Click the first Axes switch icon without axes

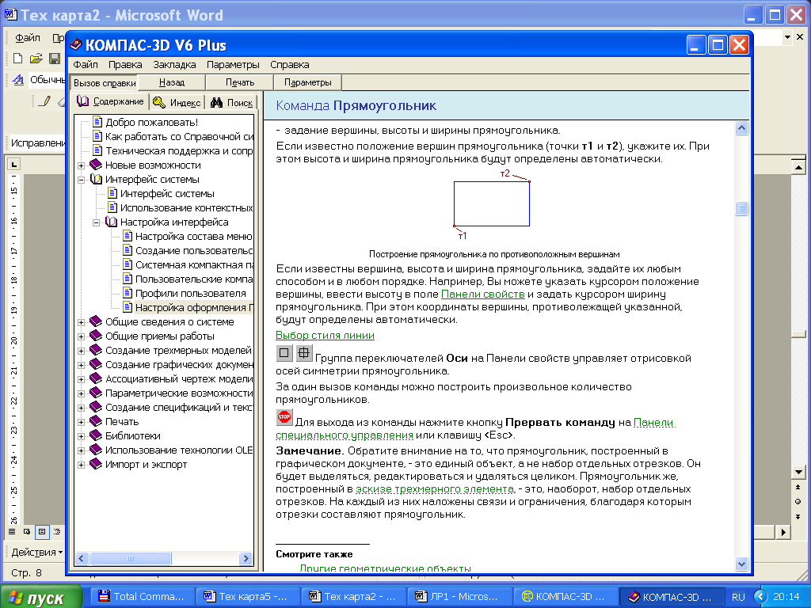tap(284, 353)
